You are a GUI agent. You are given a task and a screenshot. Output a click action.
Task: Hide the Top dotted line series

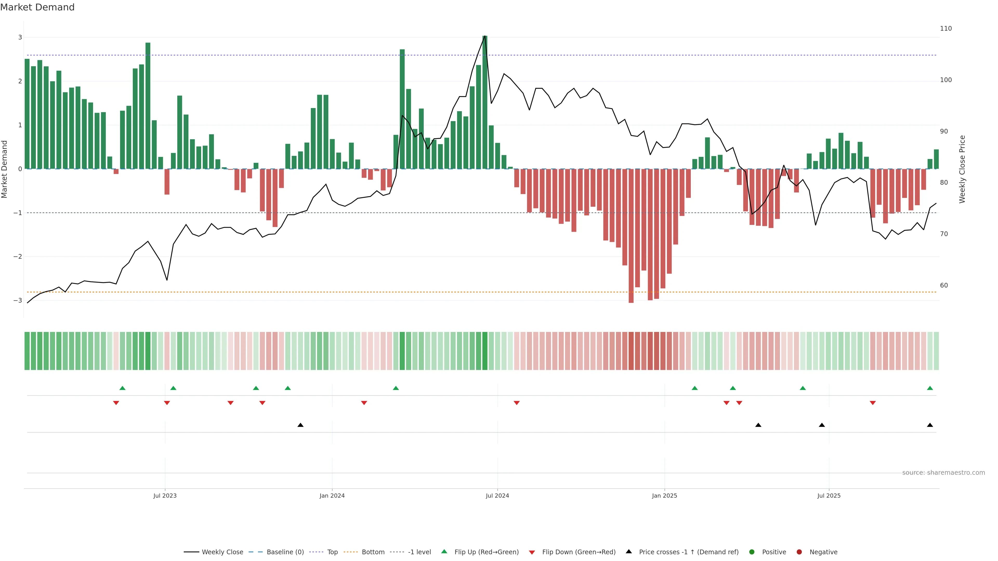(332, 552)
